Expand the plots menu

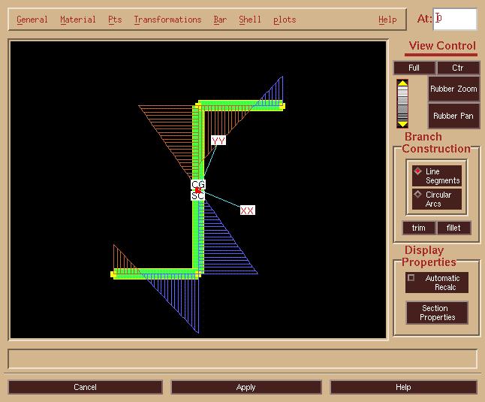tap(285, 20)
